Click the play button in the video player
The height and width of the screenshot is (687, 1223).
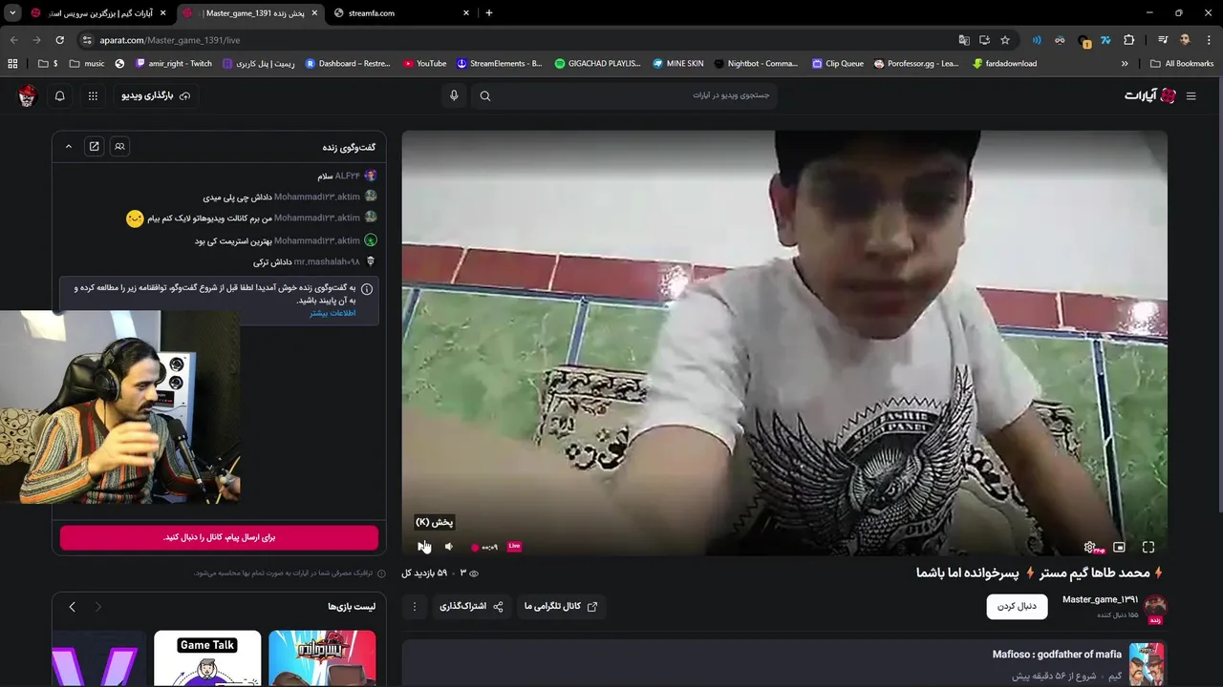pyautogui.click(x=422, y=547)
